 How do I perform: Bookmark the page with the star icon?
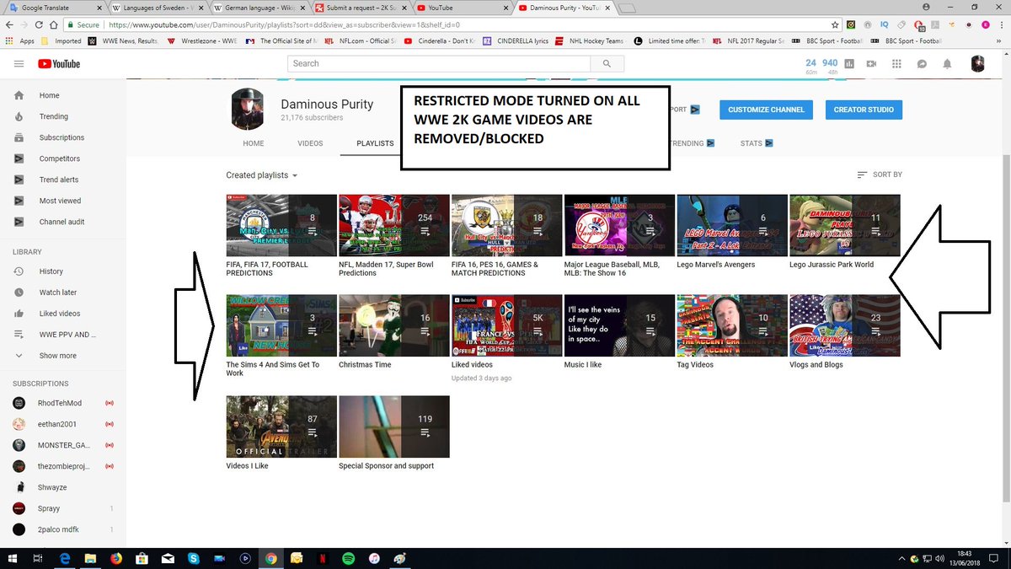pos(834,25)
